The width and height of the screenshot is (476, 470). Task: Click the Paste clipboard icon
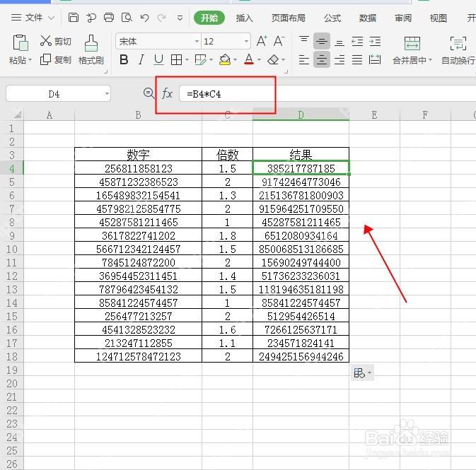(x=21, y=42)
